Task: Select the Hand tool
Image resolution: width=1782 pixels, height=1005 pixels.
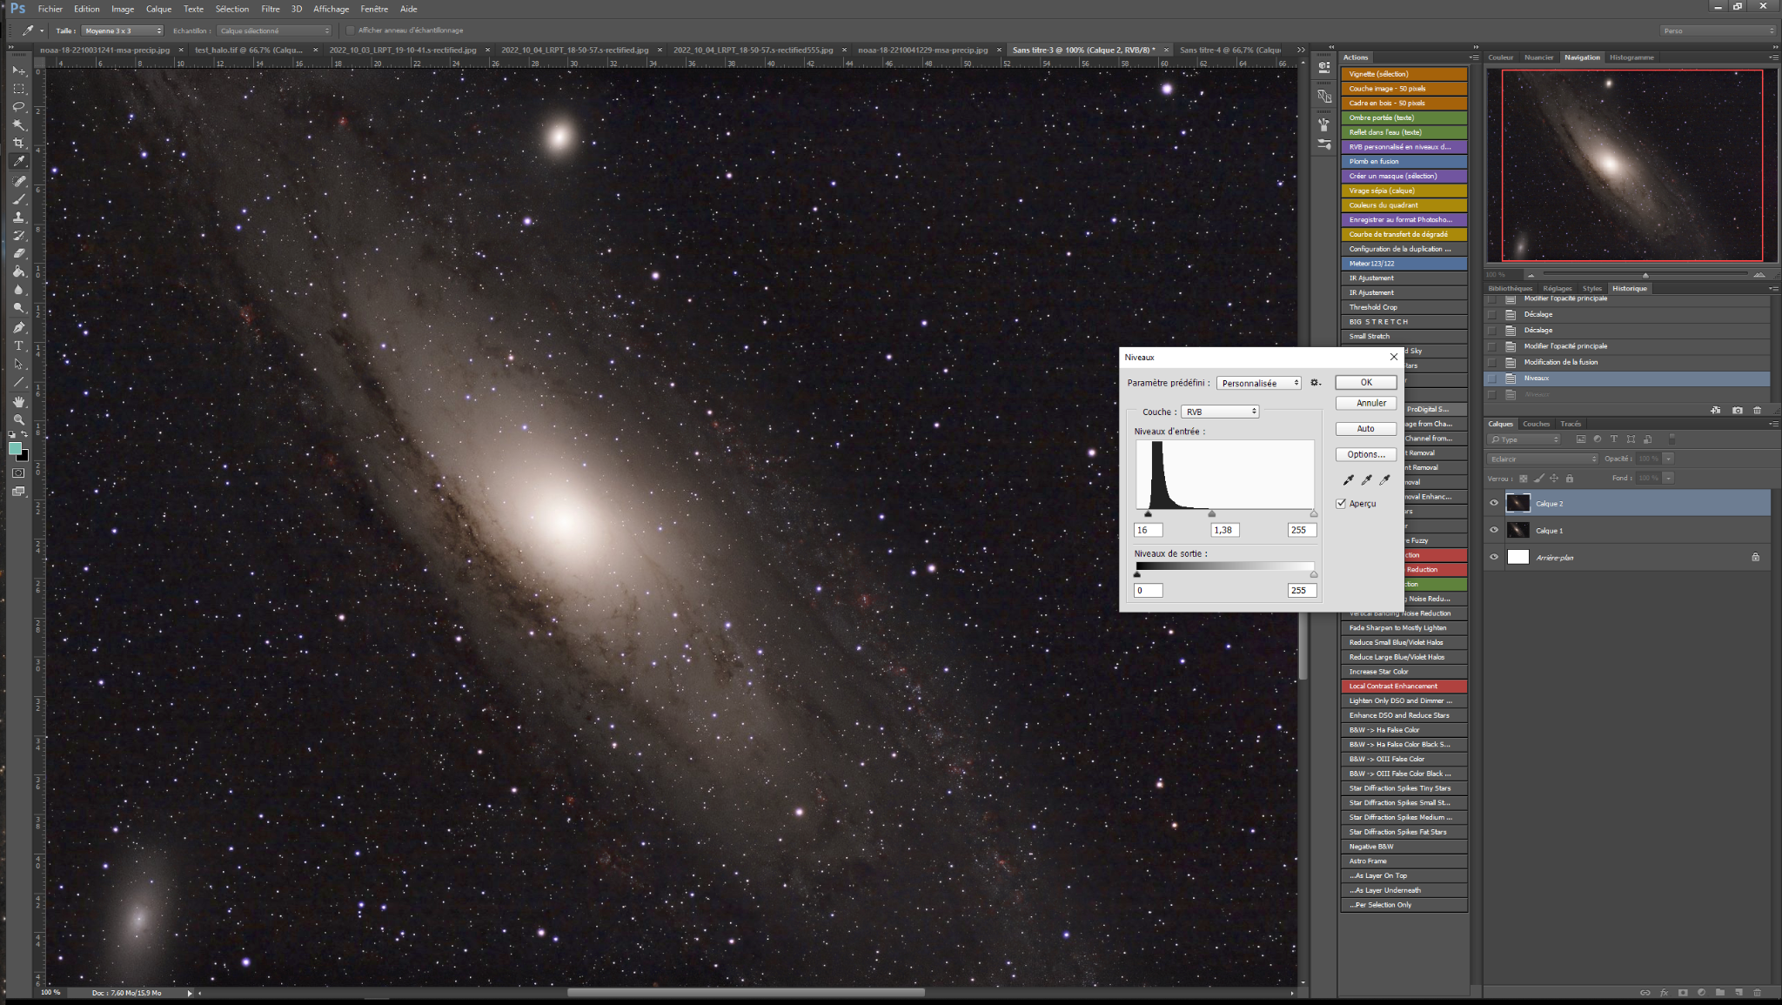Action: tap(18, 402)
